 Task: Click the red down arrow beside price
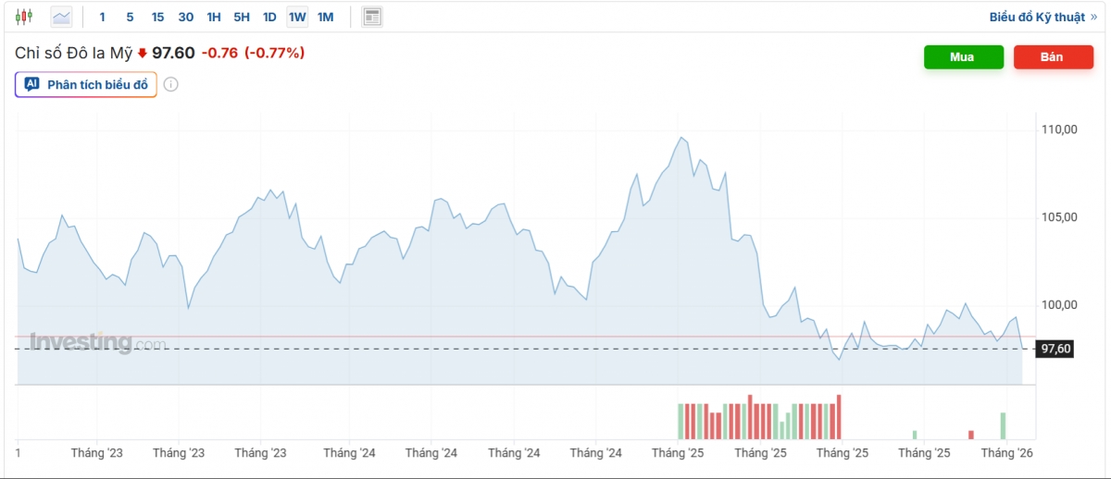(x=143, y=54)
